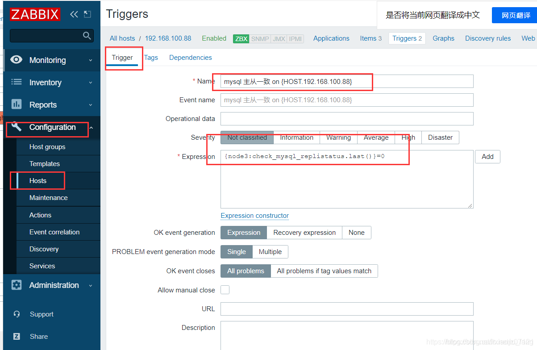Switch to the Trigger tab
537x350 pixels.
coord(122,58)
